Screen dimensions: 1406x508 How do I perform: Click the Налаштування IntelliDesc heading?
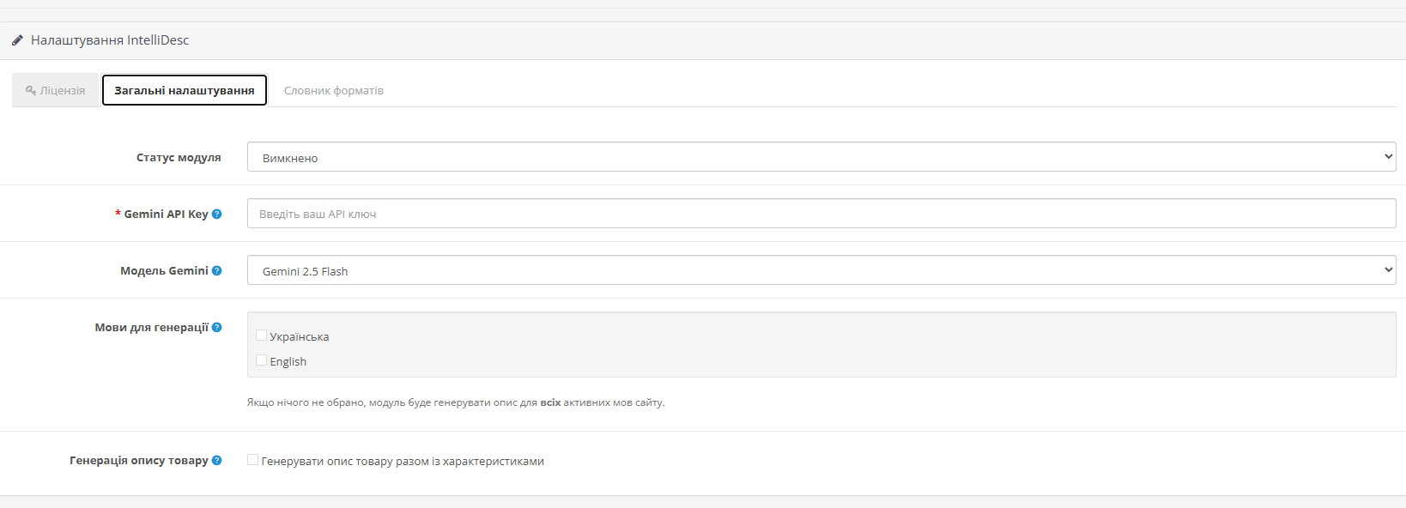pos(110,40)
